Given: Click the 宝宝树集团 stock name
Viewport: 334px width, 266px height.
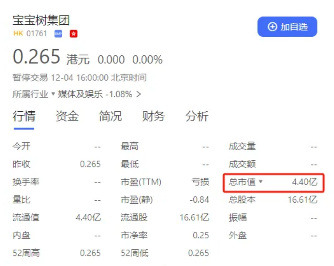Looking at the screenshot, I should (x=41, y=21).
